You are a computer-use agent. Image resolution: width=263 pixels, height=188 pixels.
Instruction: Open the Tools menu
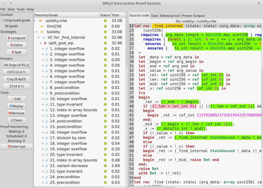click(x=21, y=9)
